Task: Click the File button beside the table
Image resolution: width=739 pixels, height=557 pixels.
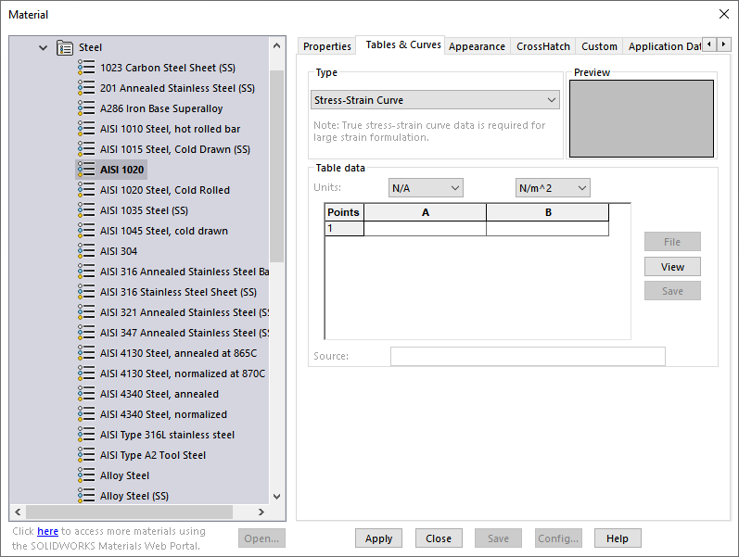Action: 672,242
